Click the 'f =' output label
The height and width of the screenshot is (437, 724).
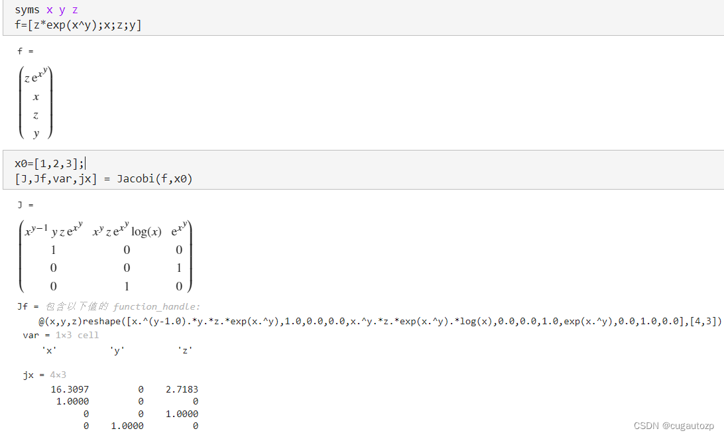pos(25,51)
